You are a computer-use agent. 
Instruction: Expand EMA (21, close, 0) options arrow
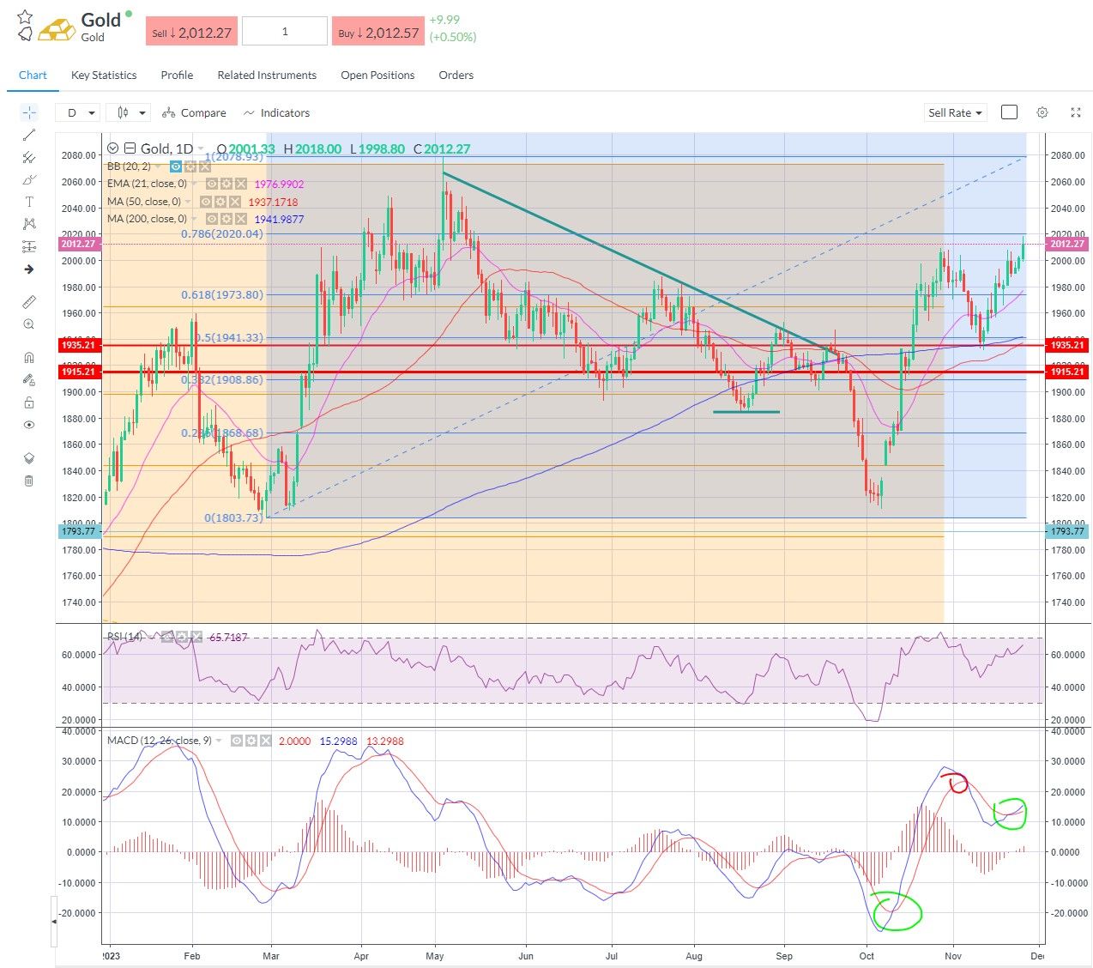click(x=194, y=184)
